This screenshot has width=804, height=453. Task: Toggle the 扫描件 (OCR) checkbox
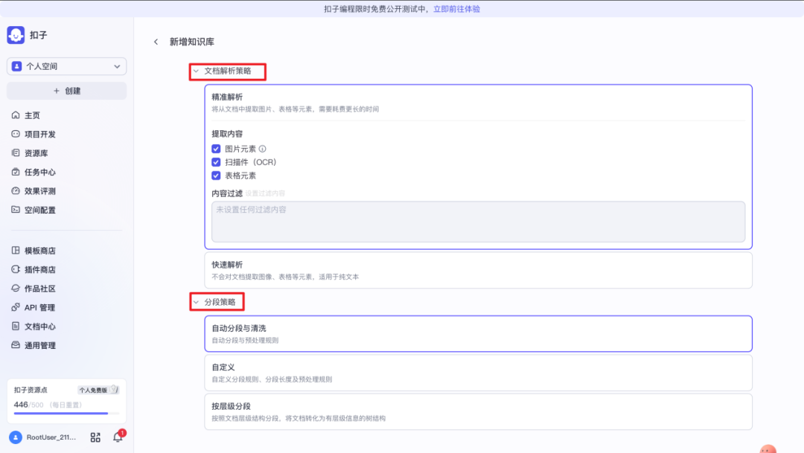coord(216,162)
